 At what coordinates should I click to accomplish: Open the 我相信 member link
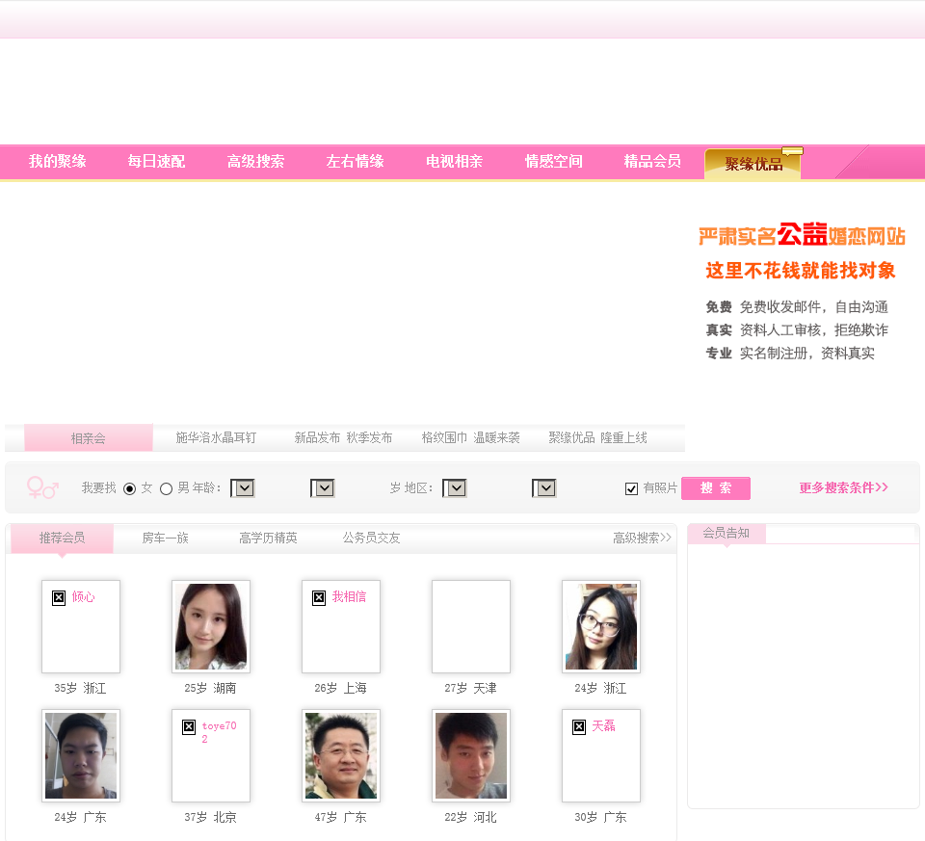click(349, 597)
